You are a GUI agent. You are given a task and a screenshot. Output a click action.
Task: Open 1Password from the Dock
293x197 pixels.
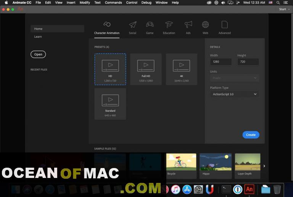(x=238, y=189)
